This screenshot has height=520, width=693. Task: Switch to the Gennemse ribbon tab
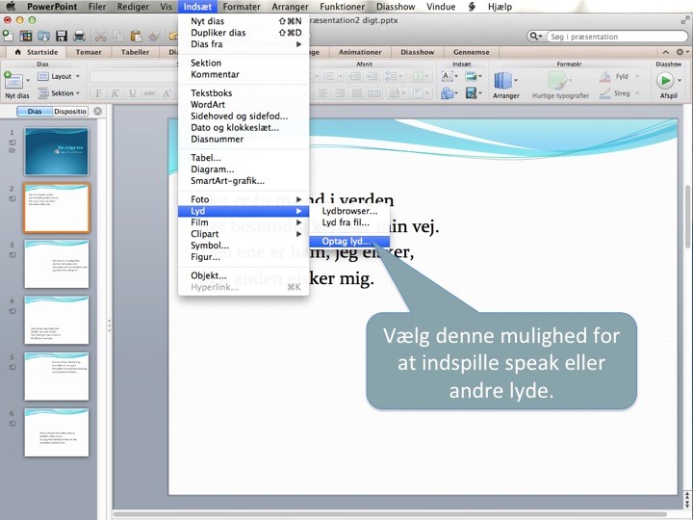(471, 52)
